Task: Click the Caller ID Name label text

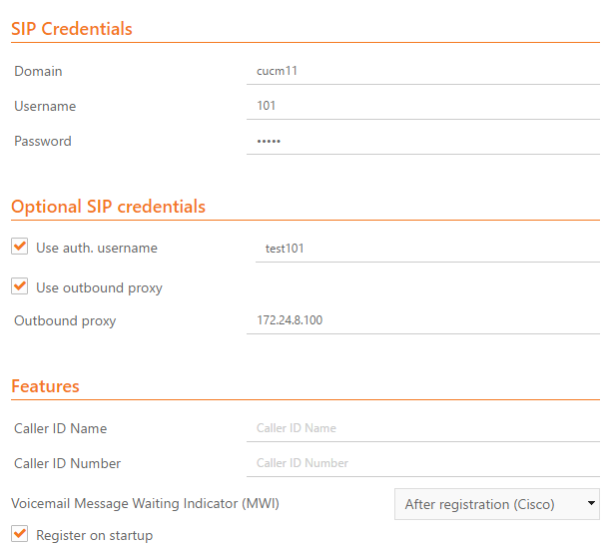Action: [60, 428]
